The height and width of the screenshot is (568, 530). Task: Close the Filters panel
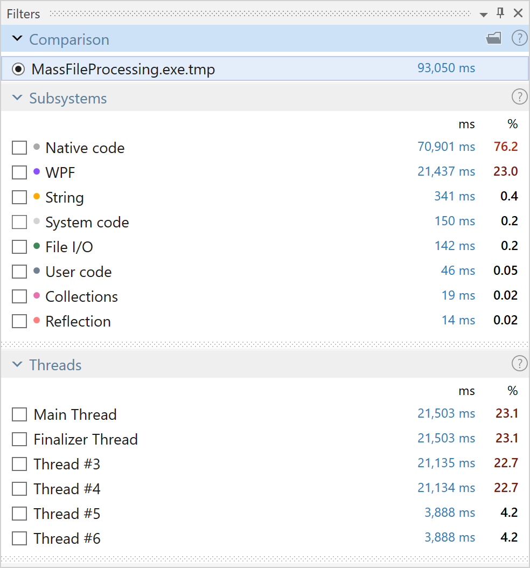[x=518, y=13]
